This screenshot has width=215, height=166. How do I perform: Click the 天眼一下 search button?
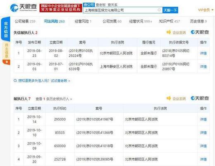(x=170, y=10)
